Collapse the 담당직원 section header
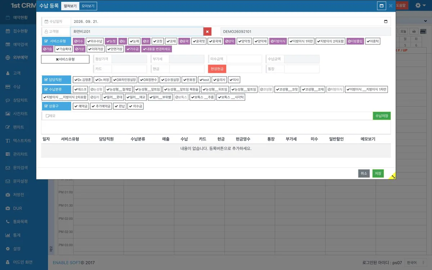Screen dimensions: 432x270 pyautogui.click(x=56, y=80)
